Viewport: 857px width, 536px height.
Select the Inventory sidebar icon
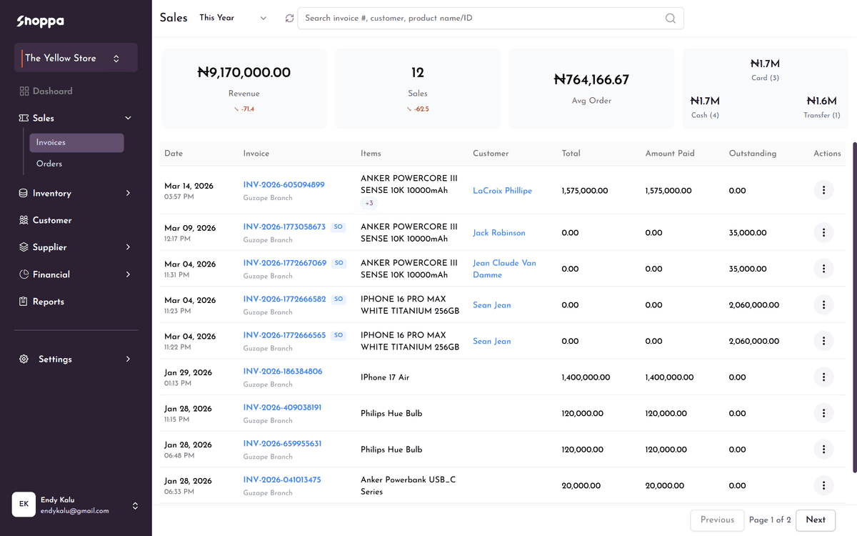coord(24,193)
